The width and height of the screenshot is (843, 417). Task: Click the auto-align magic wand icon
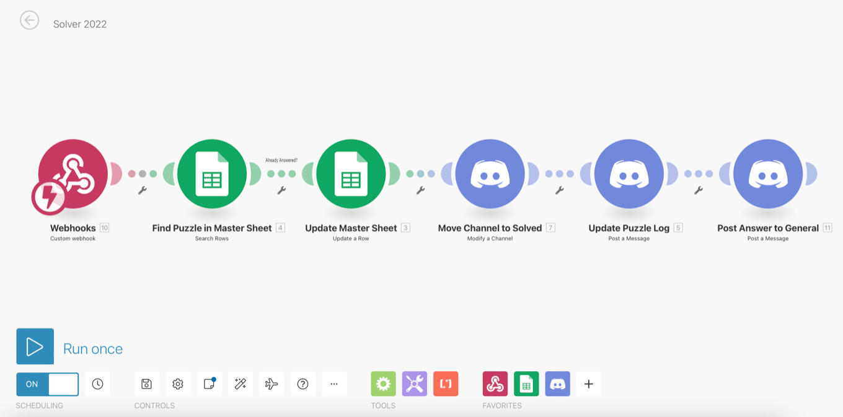pyautogui.click(x=241, y=384)
